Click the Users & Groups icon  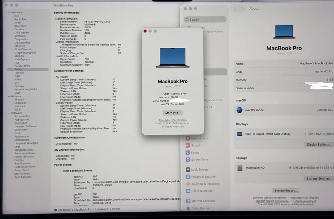coord(188,191)
